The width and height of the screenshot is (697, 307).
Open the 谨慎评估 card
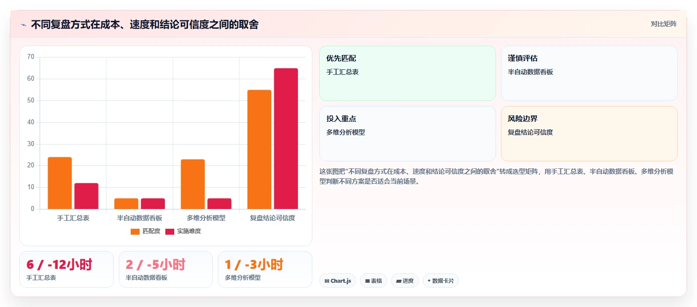pyautogui.click(x=589, y=73)
